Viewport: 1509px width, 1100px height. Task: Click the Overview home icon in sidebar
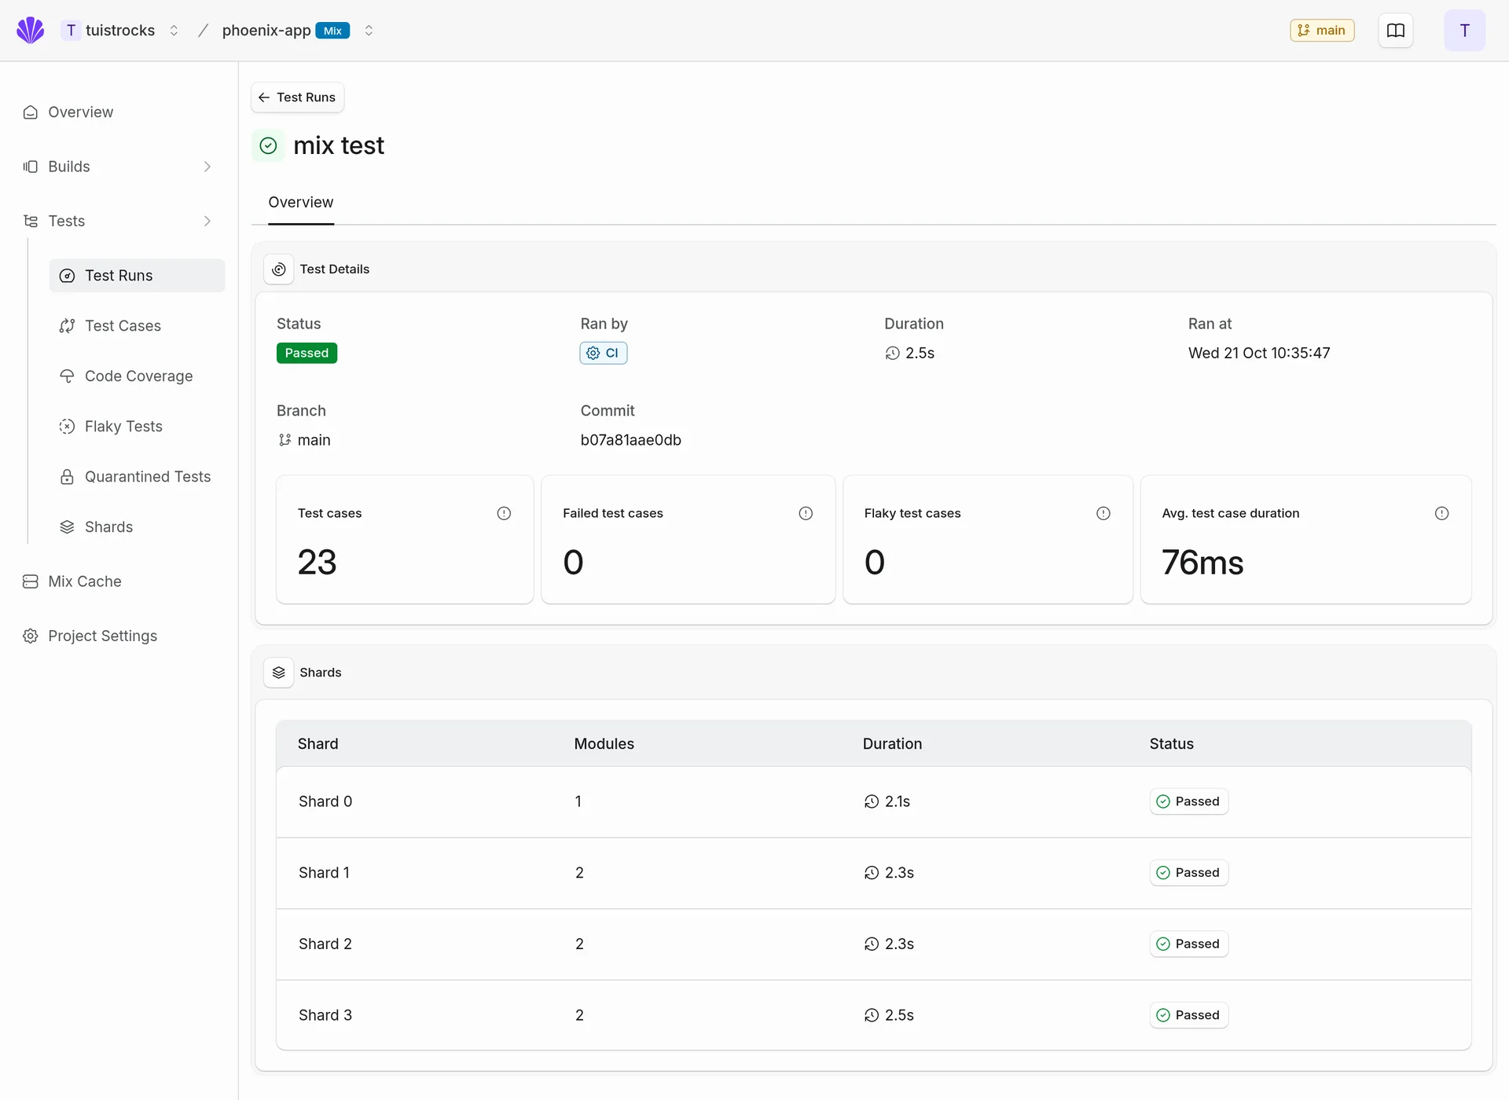click(x=31, y=112)
